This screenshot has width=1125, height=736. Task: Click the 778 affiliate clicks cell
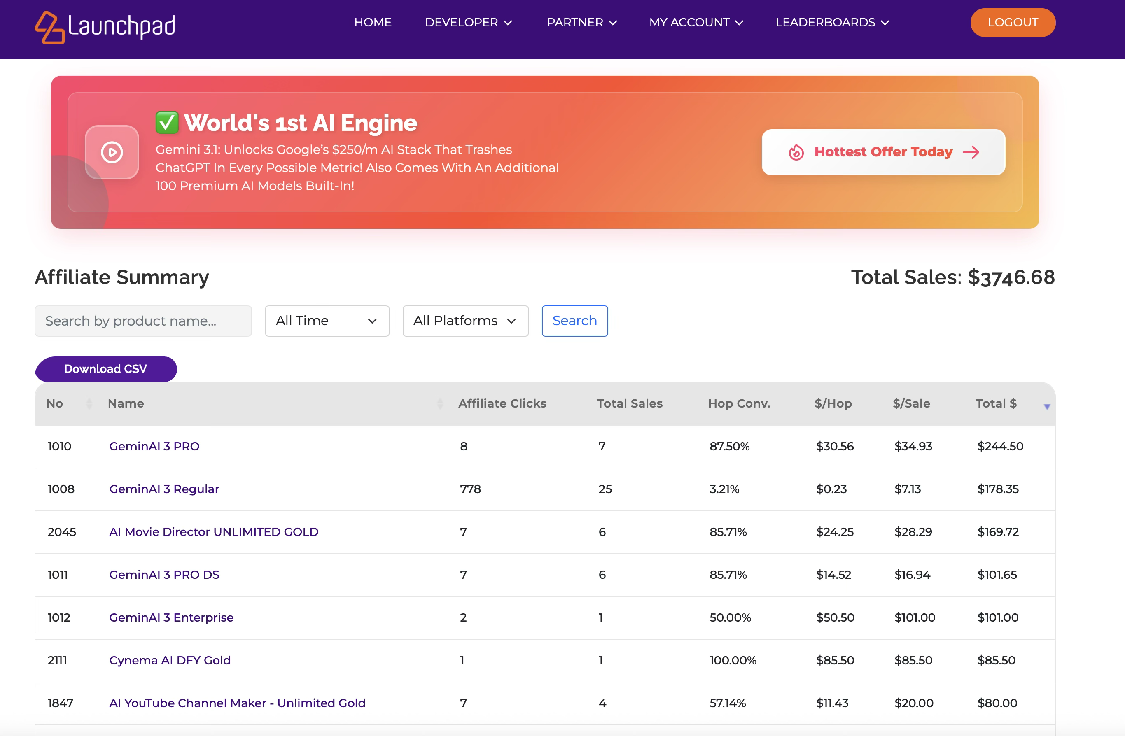(x=470, y=489)
